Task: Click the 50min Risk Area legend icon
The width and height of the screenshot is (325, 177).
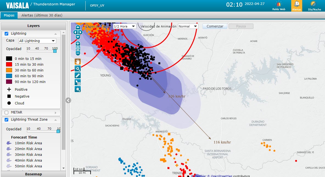Action: point(9,166)
